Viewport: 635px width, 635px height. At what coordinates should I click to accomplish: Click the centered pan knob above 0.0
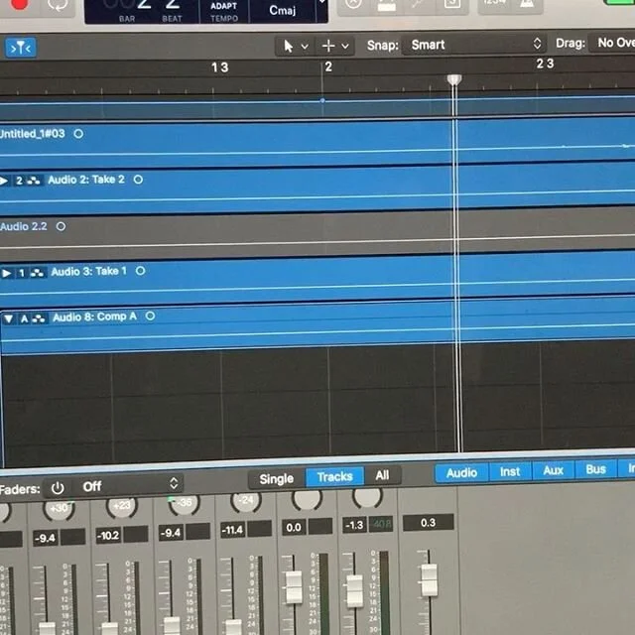[307, 499]
